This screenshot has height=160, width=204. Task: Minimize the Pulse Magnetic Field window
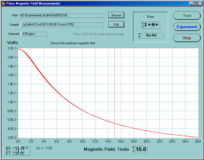pyautogui.click(x=191, y=3)
